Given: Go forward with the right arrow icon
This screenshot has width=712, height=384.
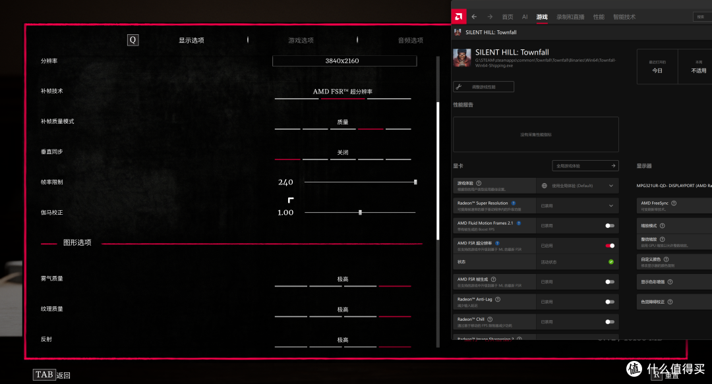Looking at the screenshot, I should (490, 16).
